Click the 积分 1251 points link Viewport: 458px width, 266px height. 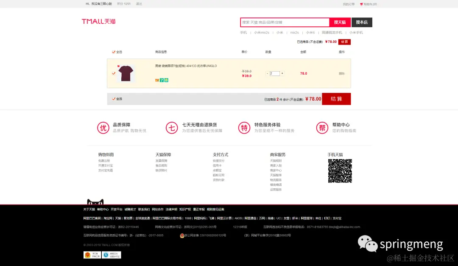(x=124, y=4)
